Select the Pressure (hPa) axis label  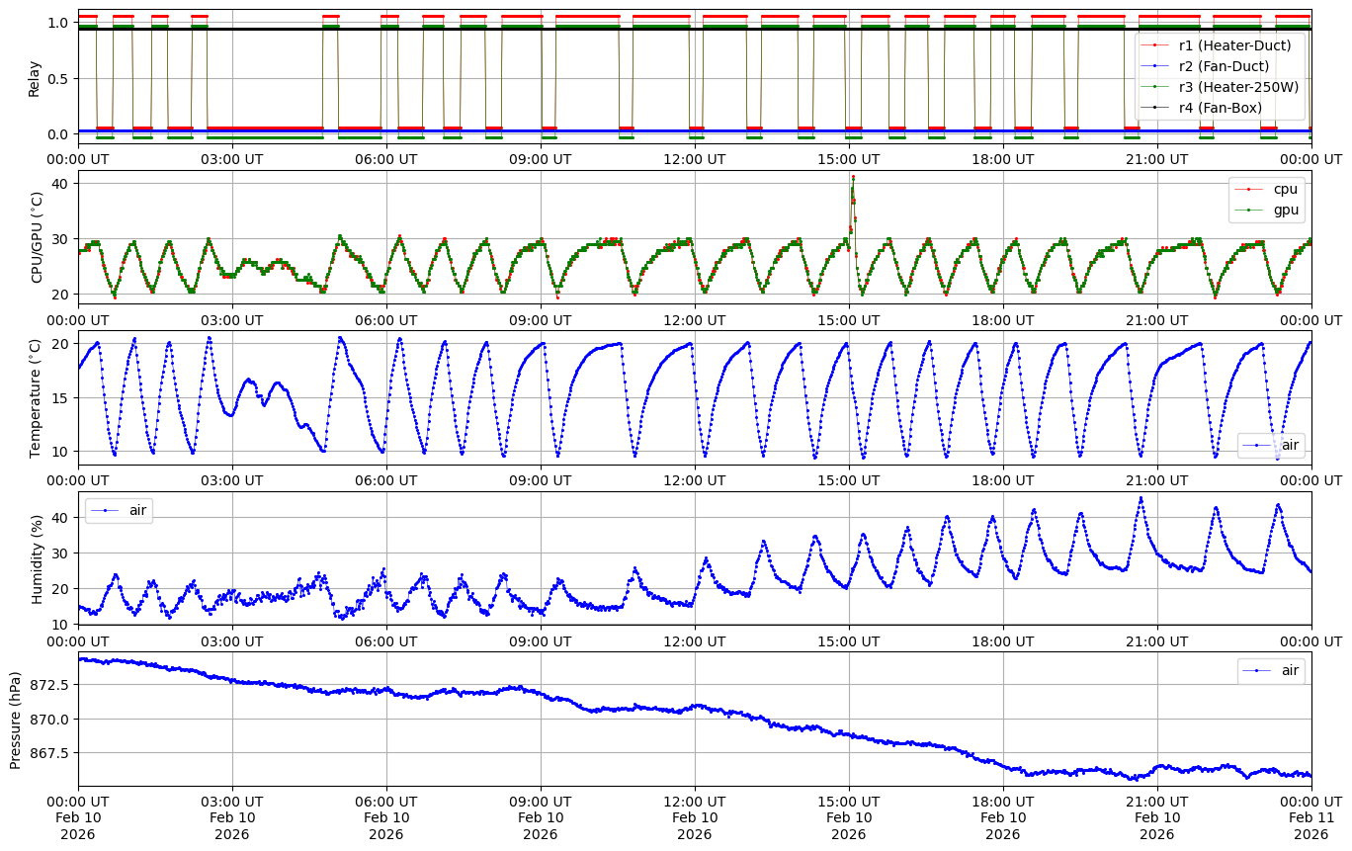[x=16, y=719]
